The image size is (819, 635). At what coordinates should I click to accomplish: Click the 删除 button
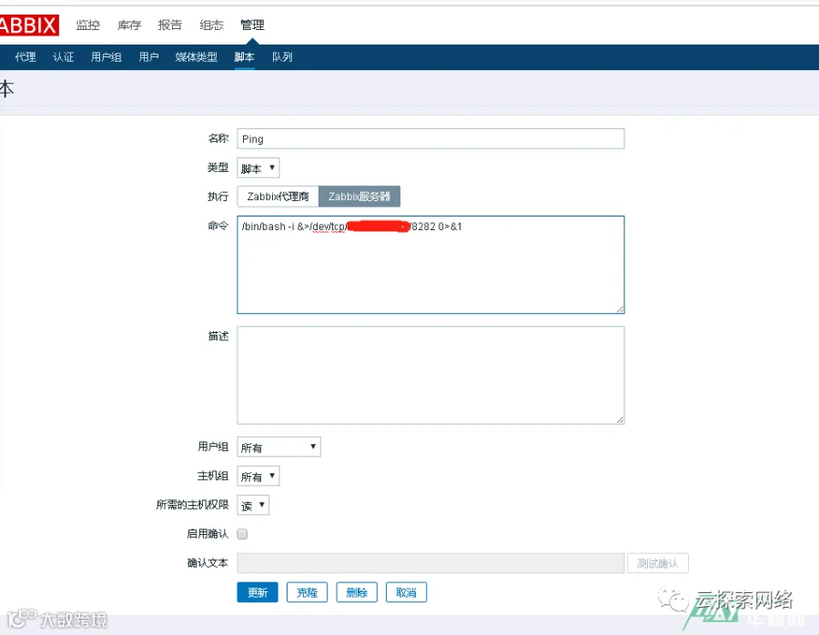357,592
